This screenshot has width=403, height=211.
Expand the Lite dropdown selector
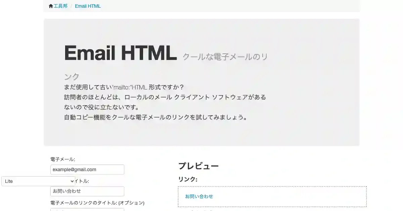38,181
